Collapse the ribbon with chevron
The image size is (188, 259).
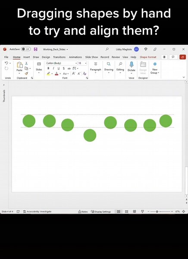click(184, 77)
